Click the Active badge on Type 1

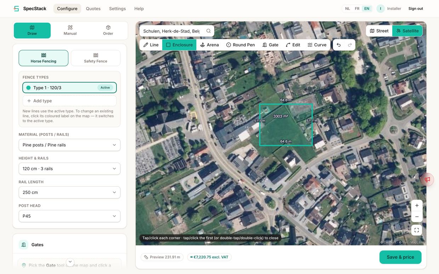[105, 88]
